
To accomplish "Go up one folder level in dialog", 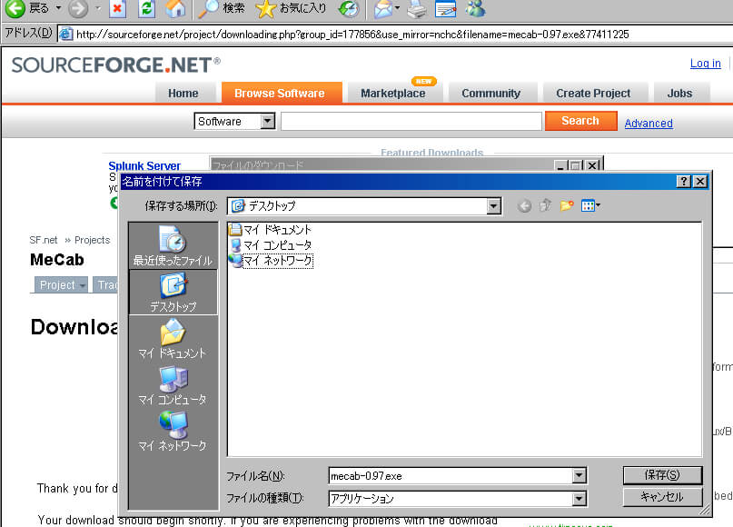I will tap(545, 206).
